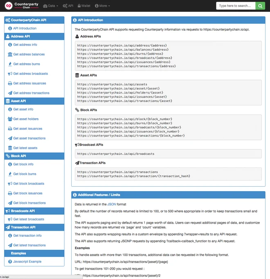The image size is (270, 279).
Task: Open the API menu in navbar
Action: tap(68, 6)
